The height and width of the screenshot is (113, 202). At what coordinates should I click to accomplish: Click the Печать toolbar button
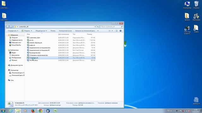(x=53, y=31)
